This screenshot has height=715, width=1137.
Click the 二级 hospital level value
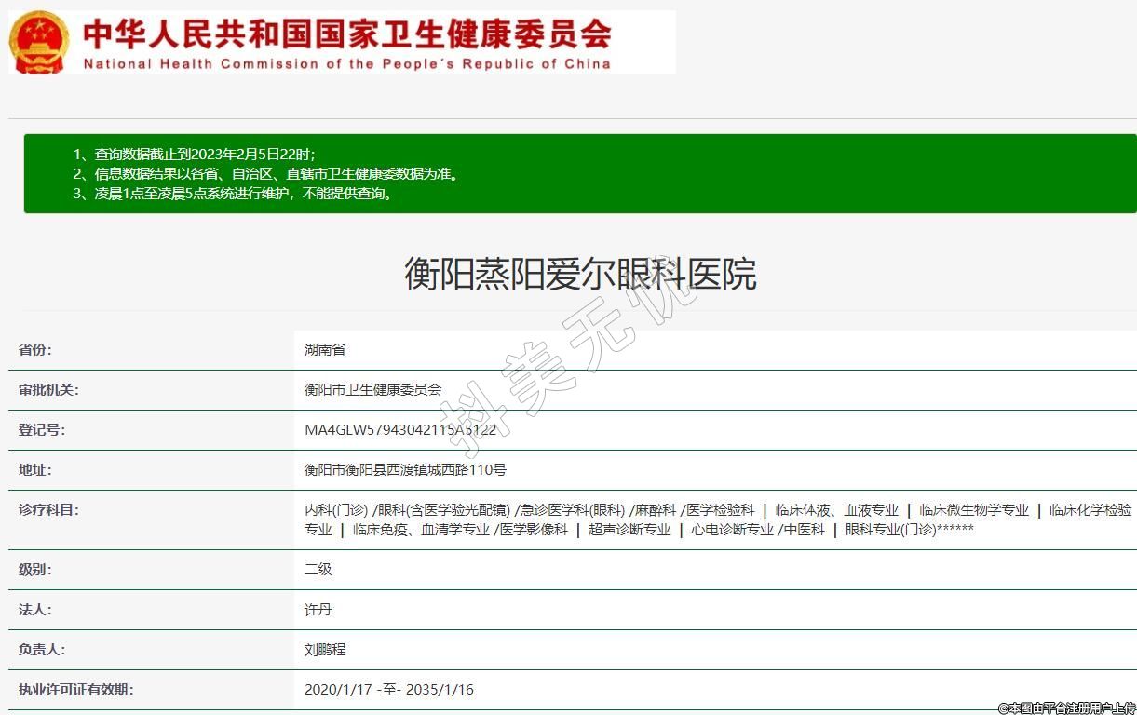click(318, 569)
